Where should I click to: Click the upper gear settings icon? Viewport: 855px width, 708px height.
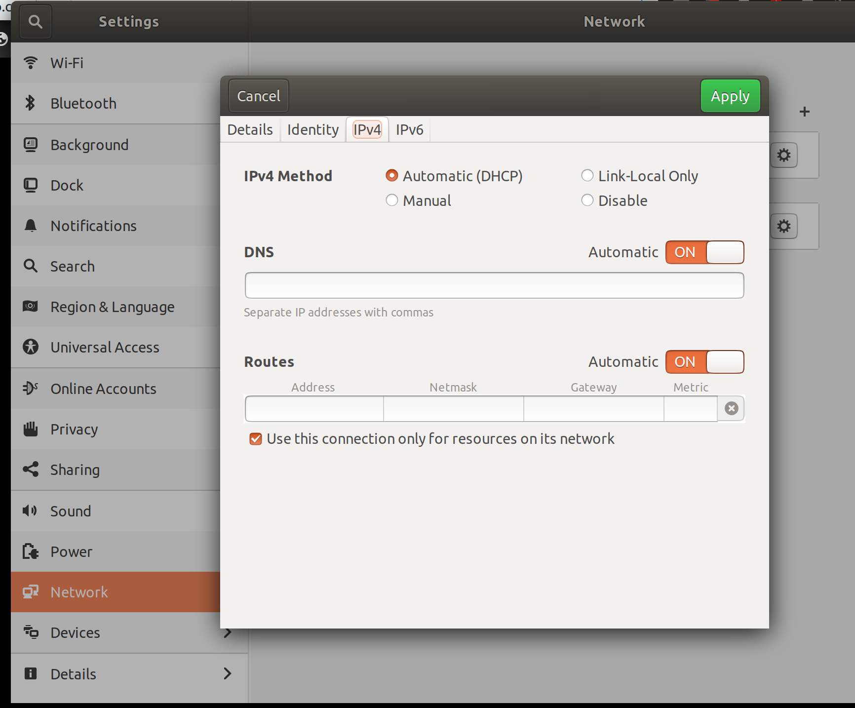(x=784, y=156)
